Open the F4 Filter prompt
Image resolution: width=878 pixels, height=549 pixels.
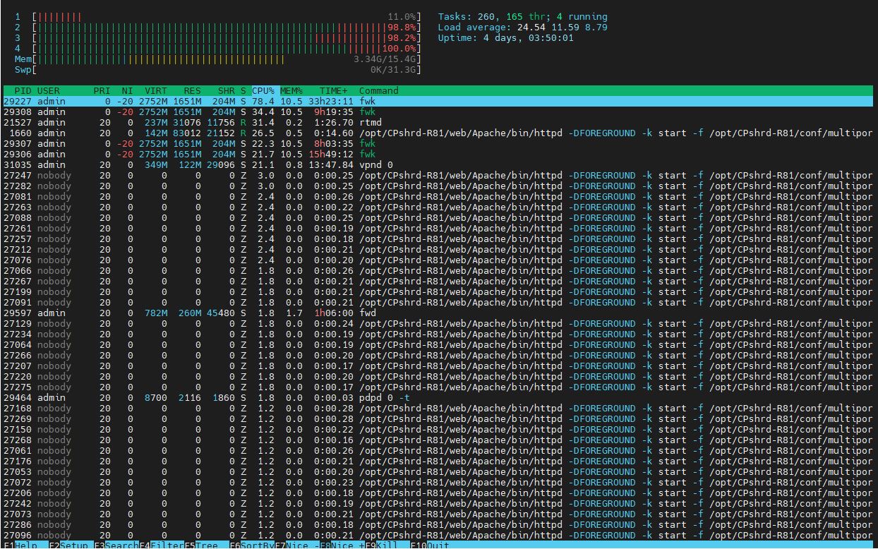coord(162,545)
